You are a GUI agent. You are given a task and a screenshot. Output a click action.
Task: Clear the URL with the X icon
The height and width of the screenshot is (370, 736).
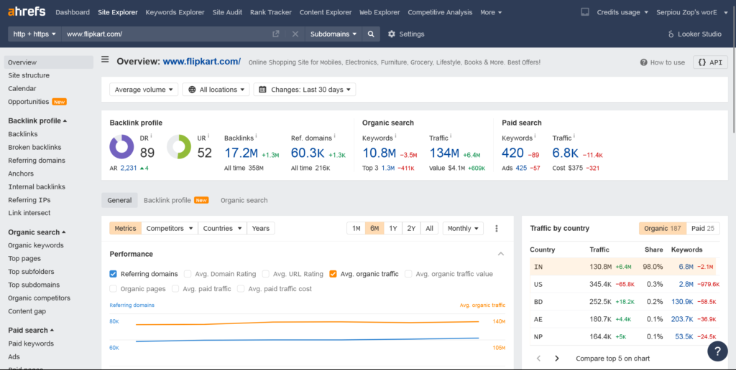[295, 34]
